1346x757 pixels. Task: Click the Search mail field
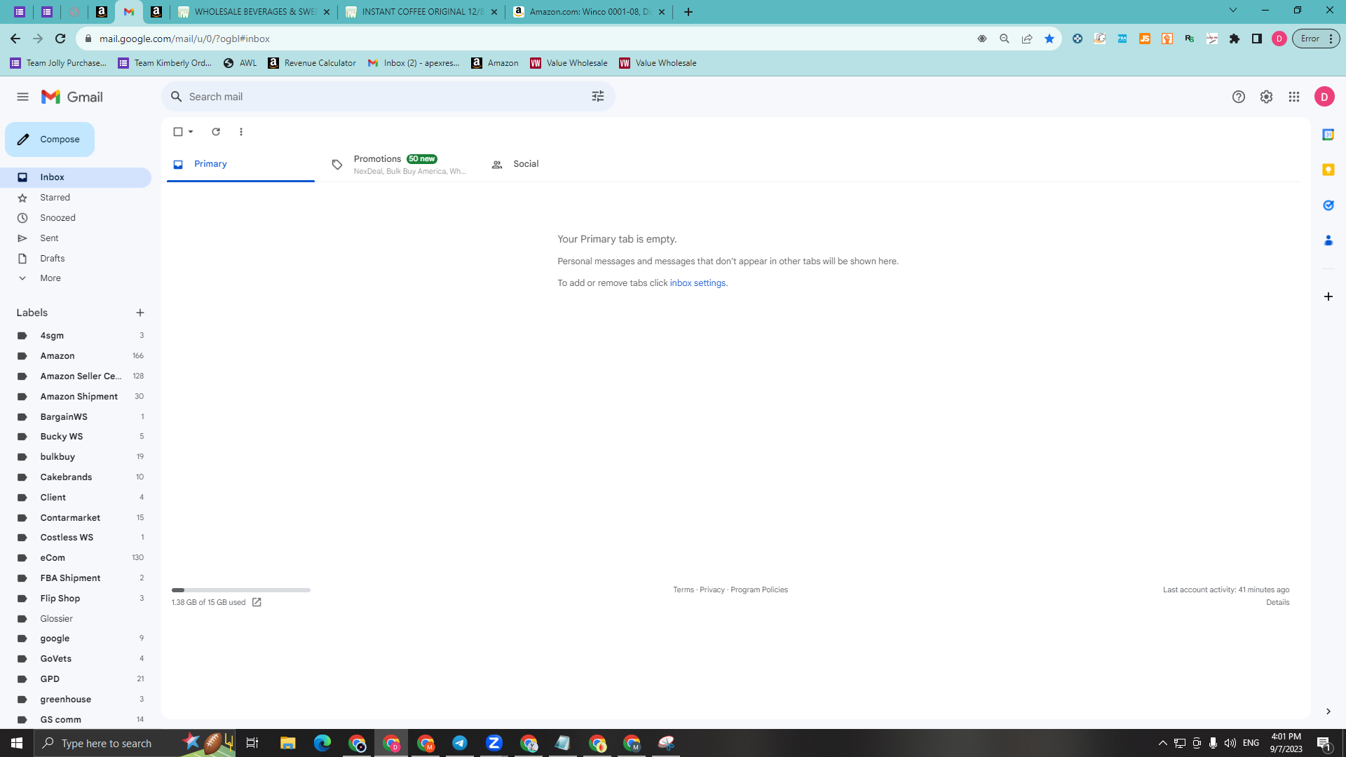[388, 97]
